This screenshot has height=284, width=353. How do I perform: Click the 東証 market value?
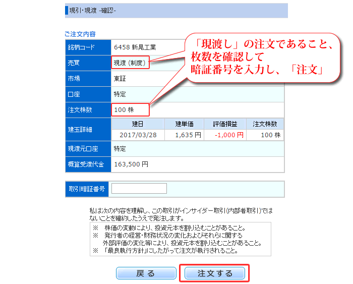(x=120, y=79)
